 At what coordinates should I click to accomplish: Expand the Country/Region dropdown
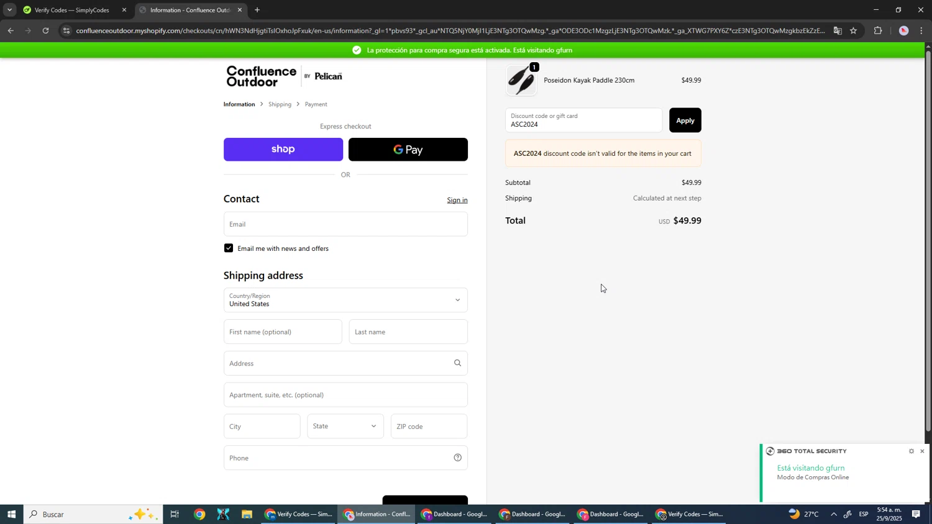click(345, 300)
